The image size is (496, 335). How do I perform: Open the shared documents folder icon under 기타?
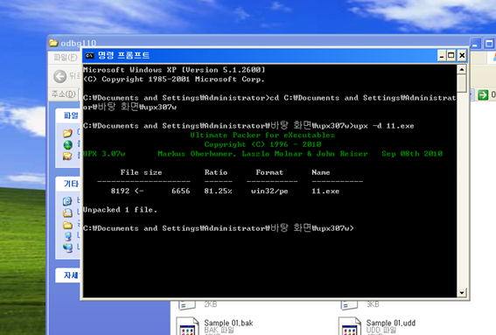coord(67,225)
